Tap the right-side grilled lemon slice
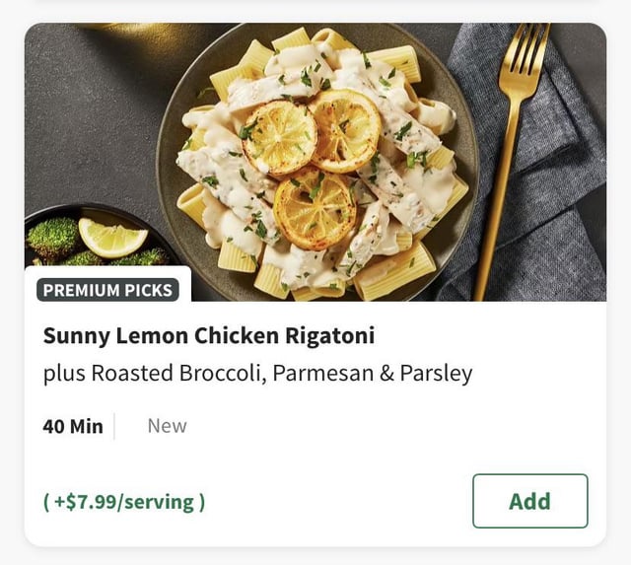This screenshot has height=565, width=631. tap(344, 130)
